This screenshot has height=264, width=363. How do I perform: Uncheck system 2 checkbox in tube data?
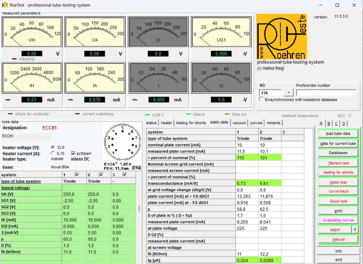coord(101,174)
